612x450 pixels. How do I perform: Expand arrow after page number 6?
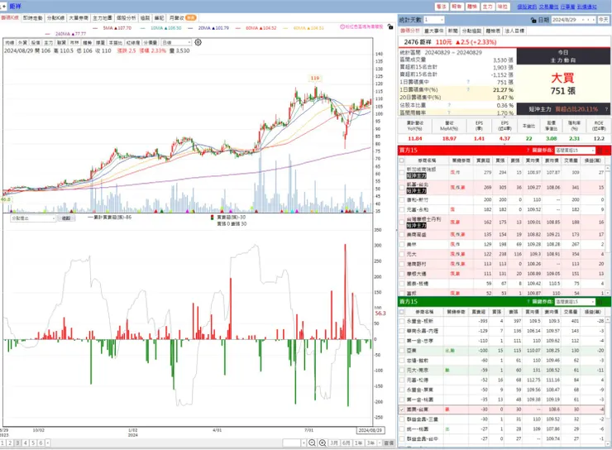point(48,443)
